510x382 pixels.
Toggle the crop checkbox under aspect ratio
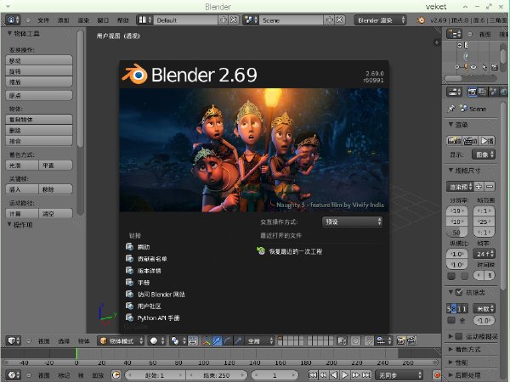465,276
